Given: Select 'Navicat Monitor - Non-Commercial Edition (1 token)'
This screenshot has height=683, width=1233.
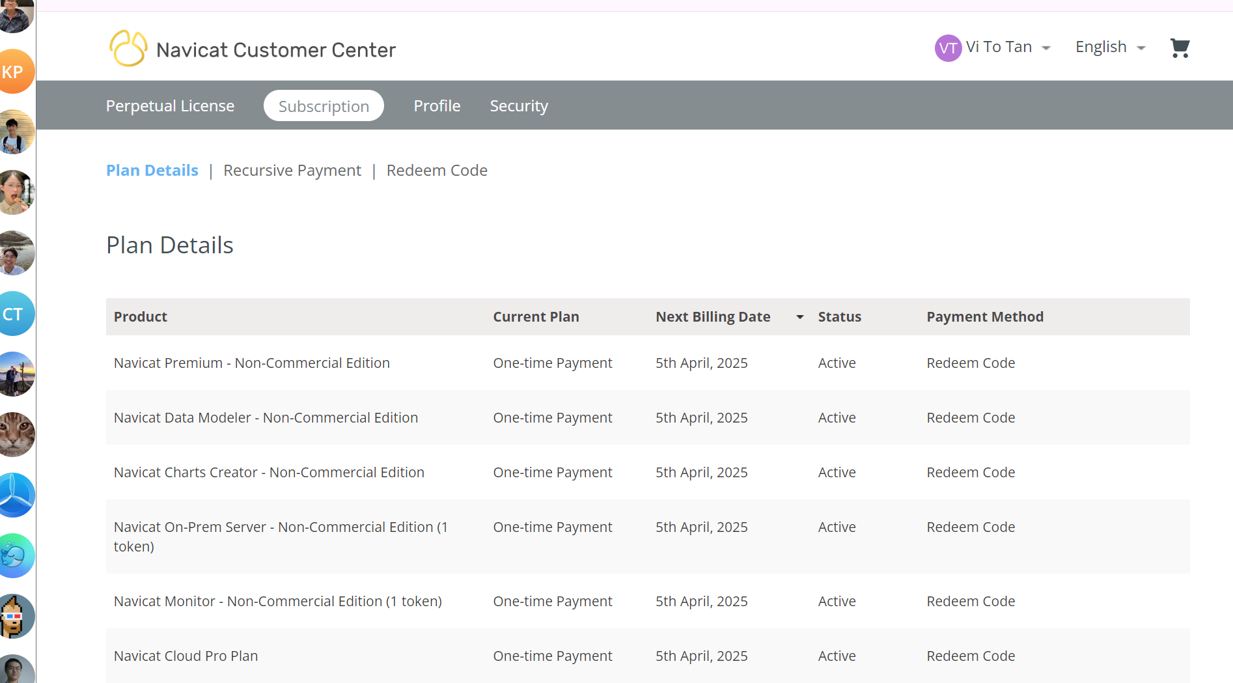Looking at the screenshot, I should pos(278,602).
